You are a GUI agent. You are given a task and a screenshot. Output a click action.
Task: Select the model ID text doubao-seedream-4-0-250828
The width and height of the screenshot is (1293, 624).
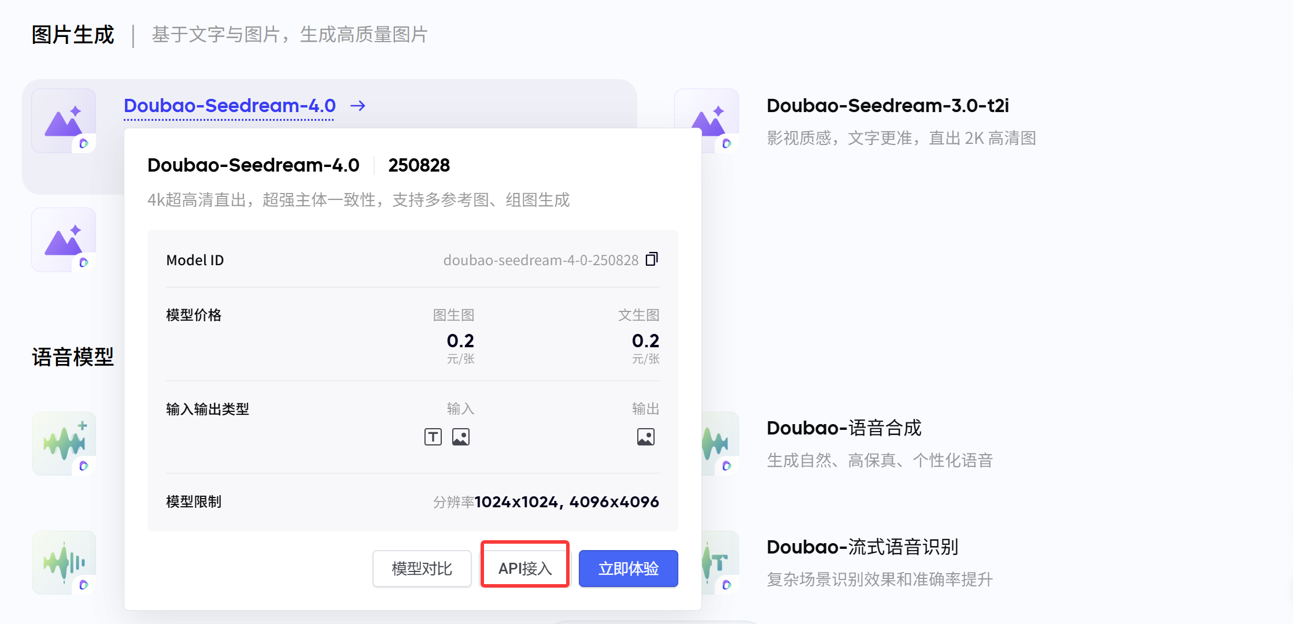(541, 261)
